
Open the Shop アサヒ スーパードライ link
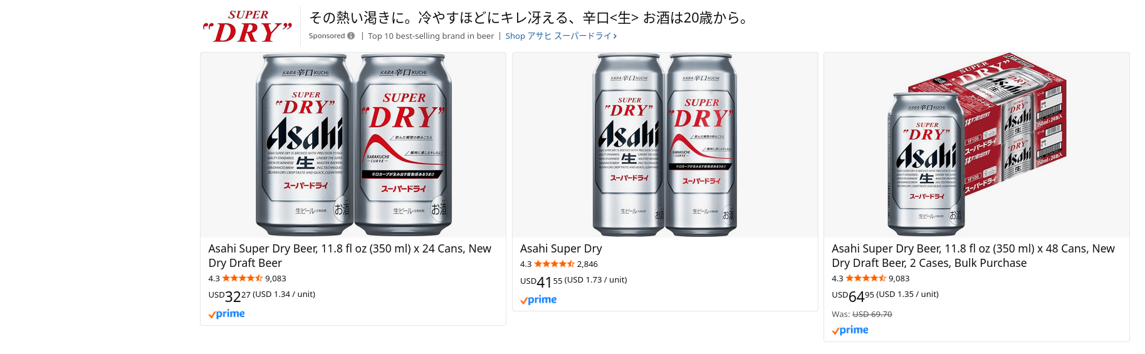[560, 36]
